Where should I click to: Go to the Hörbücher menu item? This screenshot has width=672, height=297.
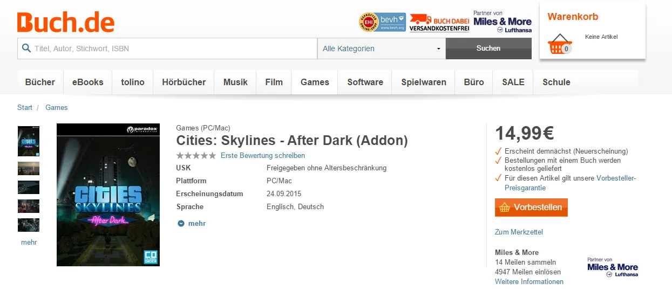coord(184,82)
